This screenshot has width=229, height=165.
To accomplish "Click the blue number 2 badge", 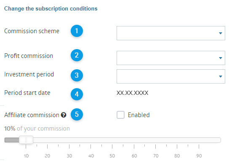I will click(x=77, y=55).
